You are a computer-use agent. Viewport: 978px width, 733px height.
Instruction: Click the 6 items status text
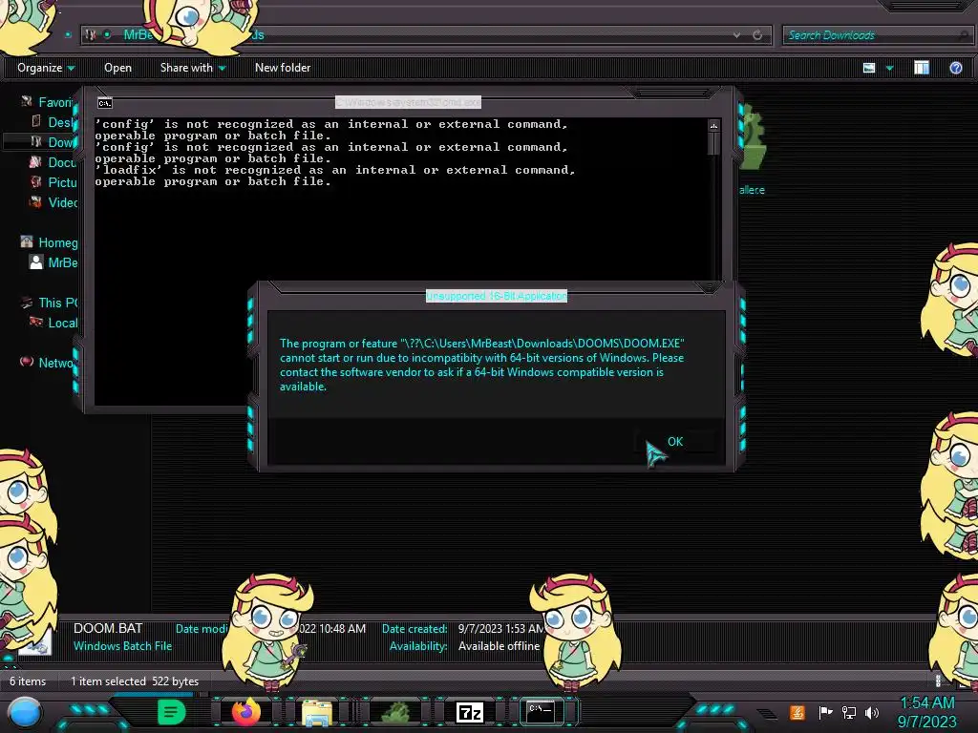tap(28, 681)
